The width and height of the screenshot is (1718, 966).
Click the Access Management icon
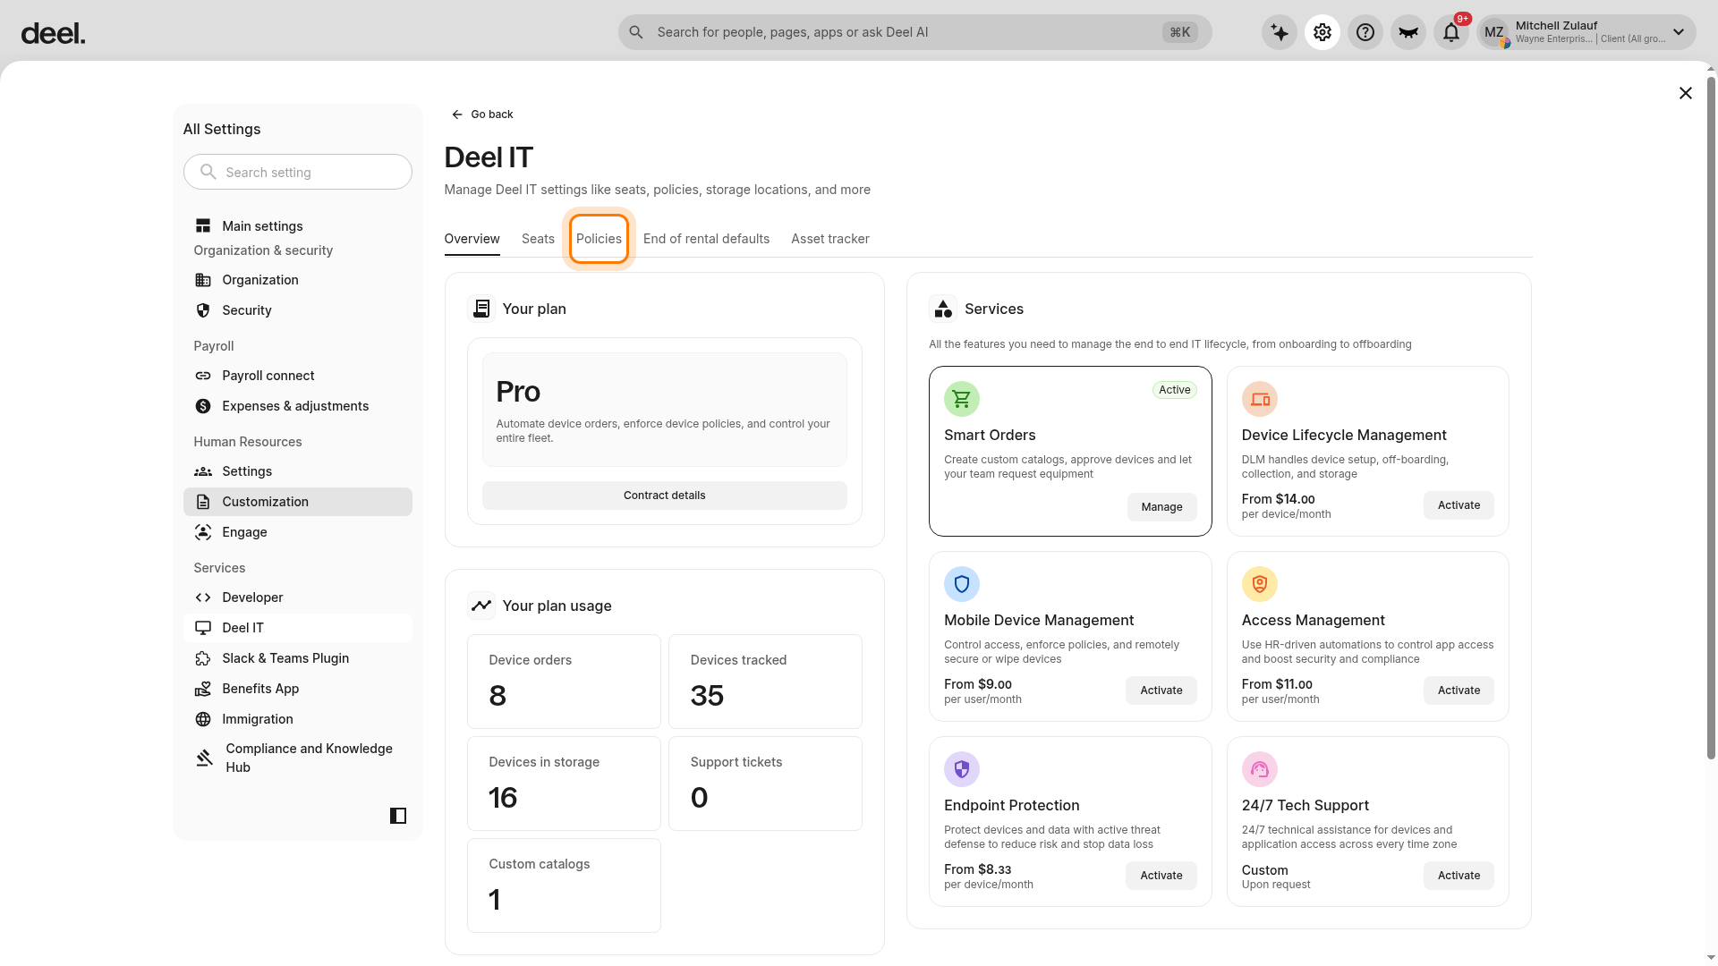pos(1260,584)
